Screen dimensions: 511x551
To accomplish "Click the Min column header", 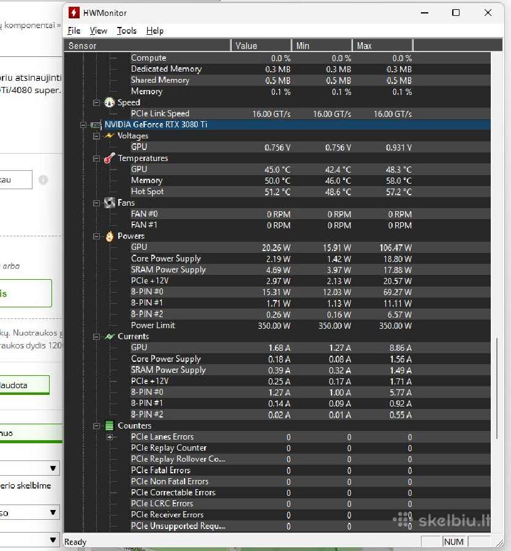I will [322, 46].
